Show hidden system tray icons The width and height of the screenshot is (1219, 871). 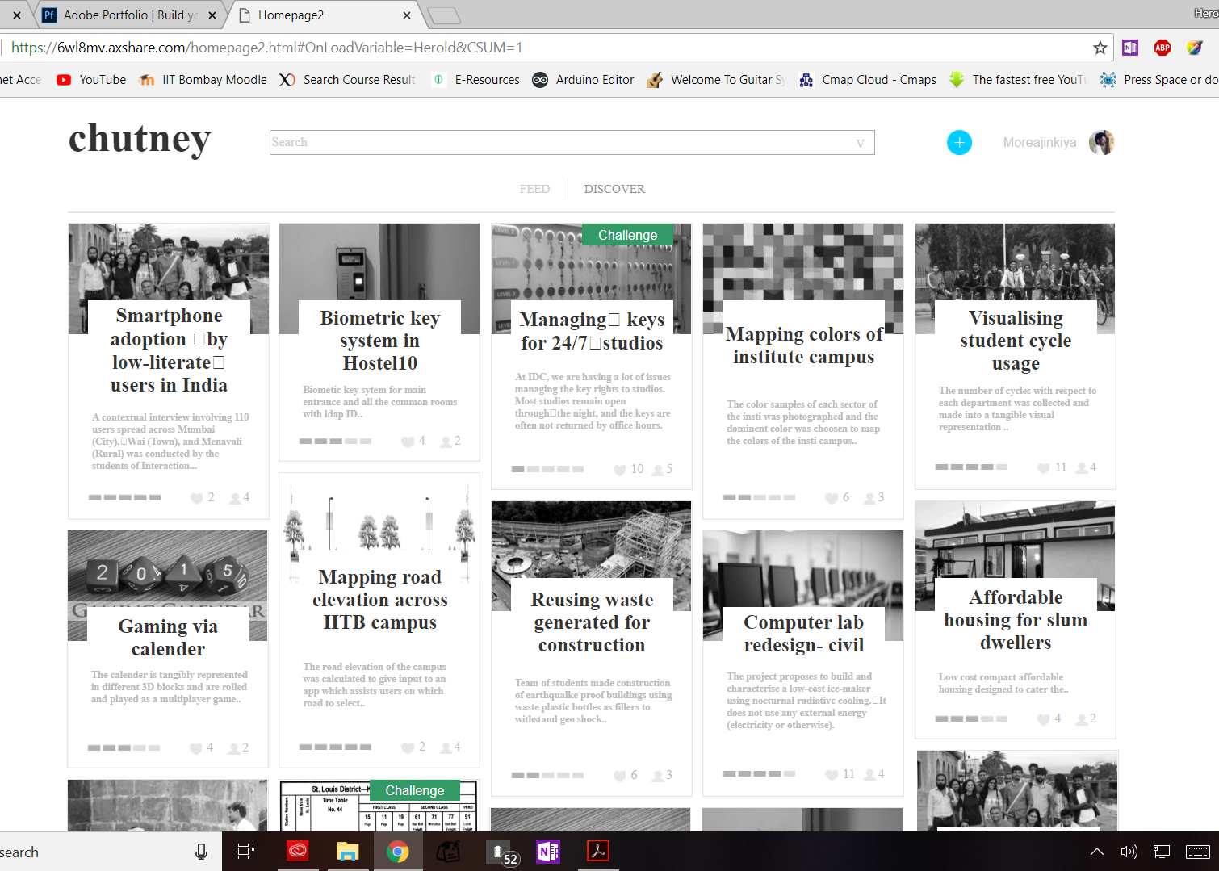click(x=1097, y=852)
